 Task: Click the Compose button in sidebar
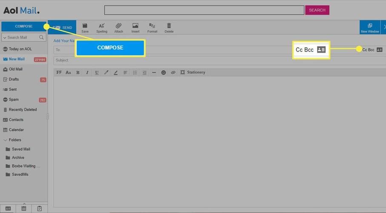click(24, 26)
